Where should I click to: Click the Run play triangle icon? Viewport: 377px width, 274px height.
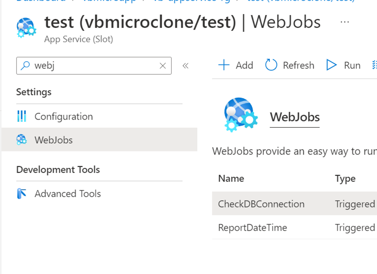[331, 65]
